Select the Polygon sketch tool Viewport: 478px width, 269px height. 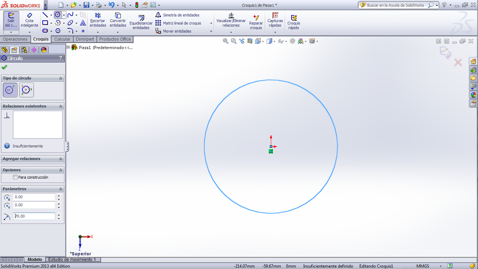(58, 31)
